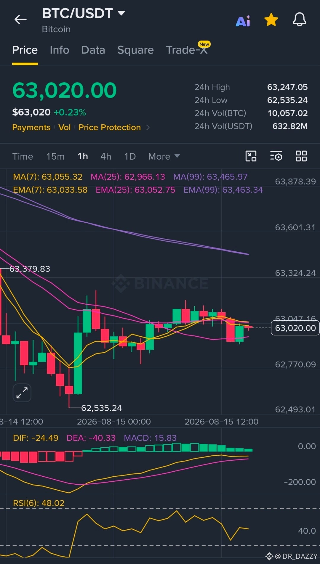Tap the MA(99): 63,465.97 label

[x=210, y=177]
